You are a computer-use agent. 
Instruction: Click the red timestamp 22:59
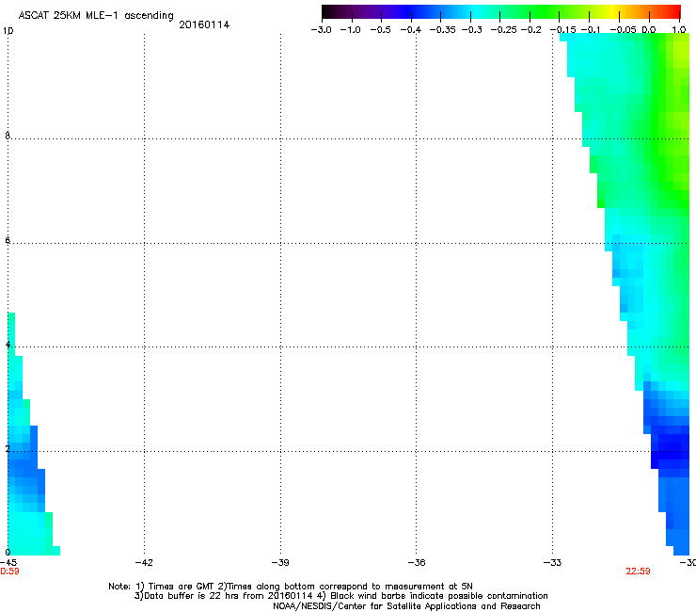pos(638,572)
